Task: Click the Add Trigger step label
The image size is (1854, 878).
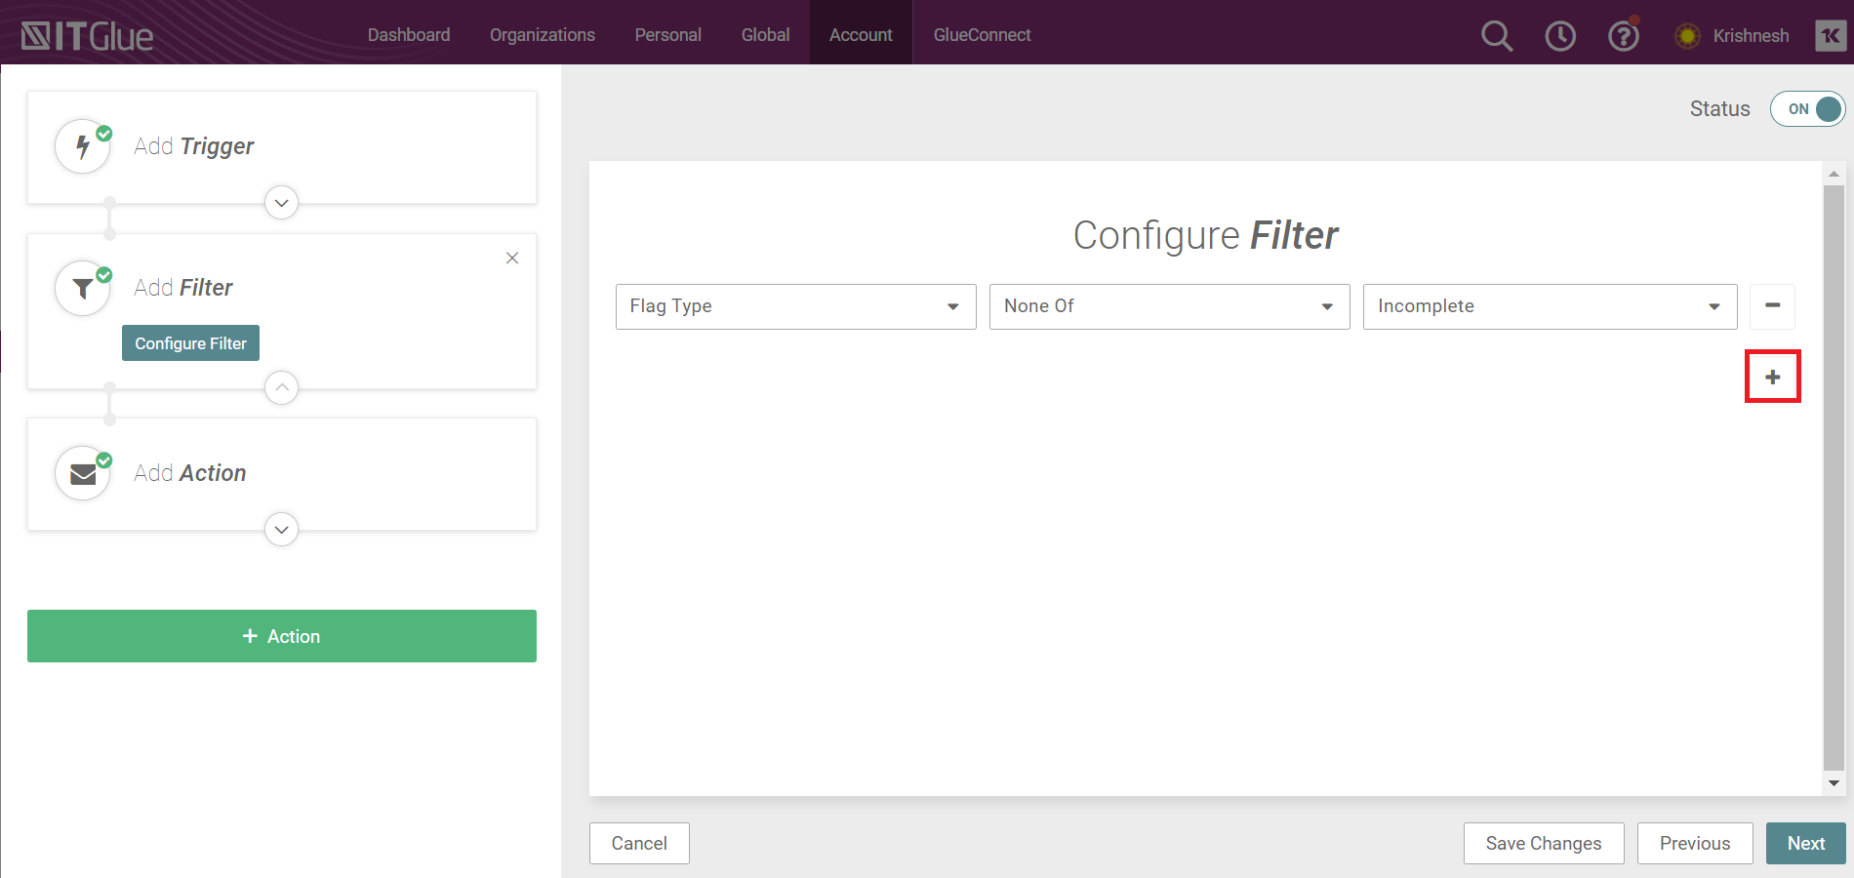Action: click(193, 146)
